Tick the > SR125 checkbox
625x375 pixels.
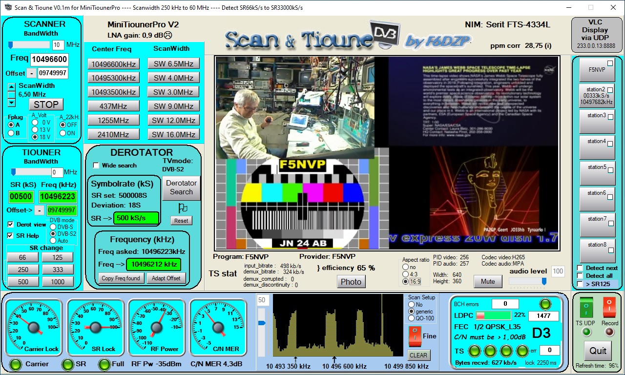(x=580, y=284)
